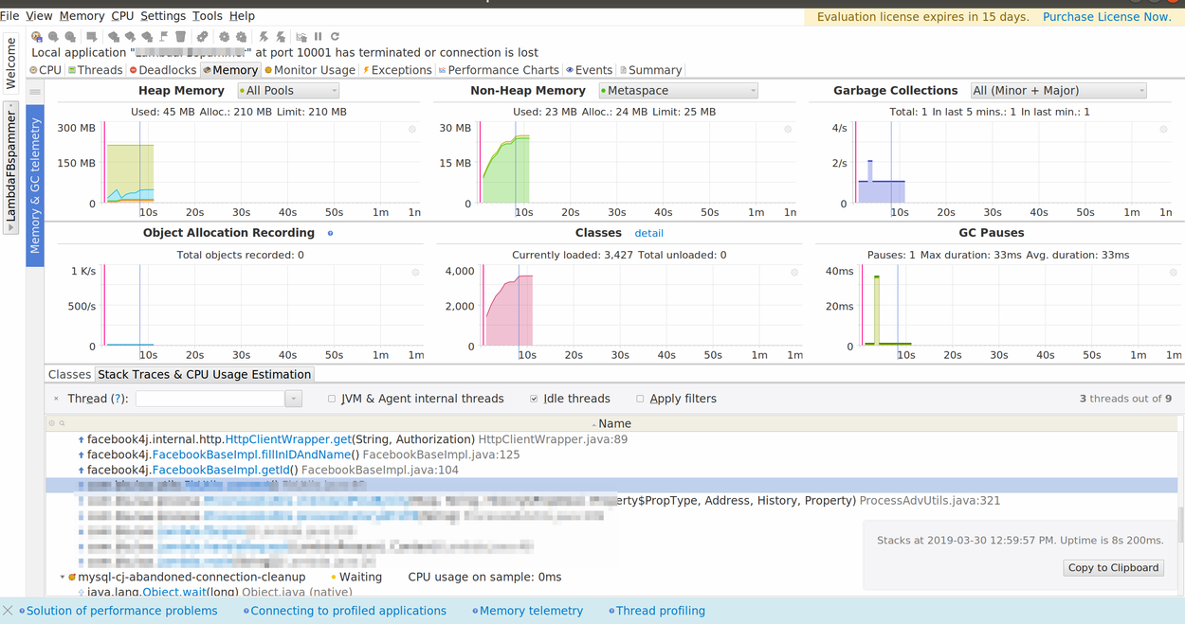
Task: Open the Metaspace non-heap dropdown
Action: coord(679,91)
